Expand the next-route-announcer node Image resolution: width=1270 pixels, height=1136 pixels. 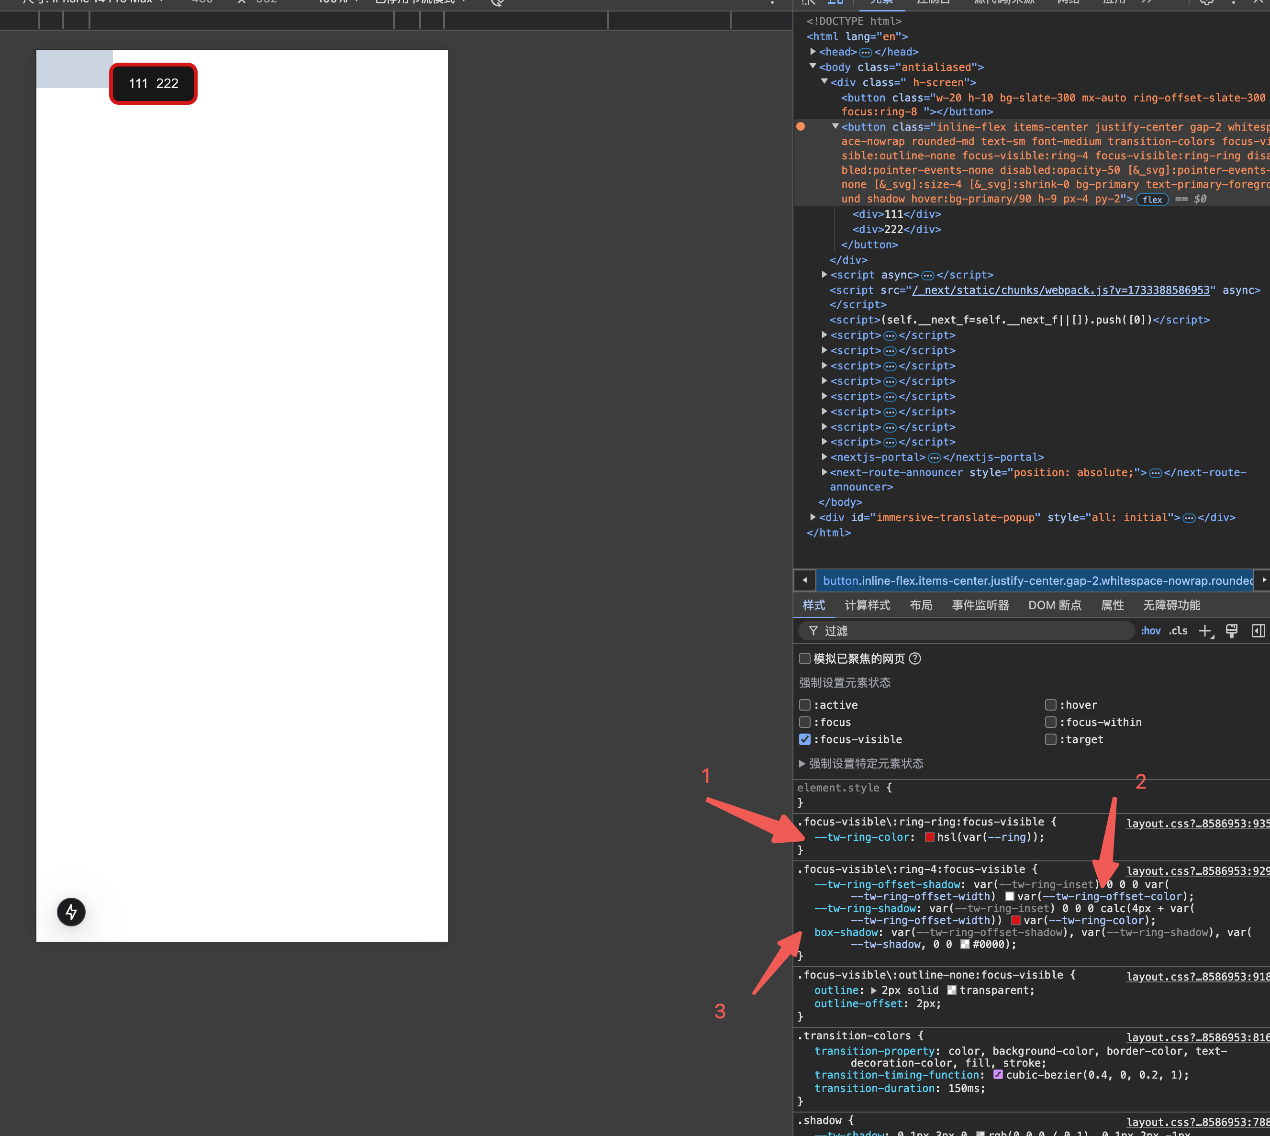click(824, 472)
